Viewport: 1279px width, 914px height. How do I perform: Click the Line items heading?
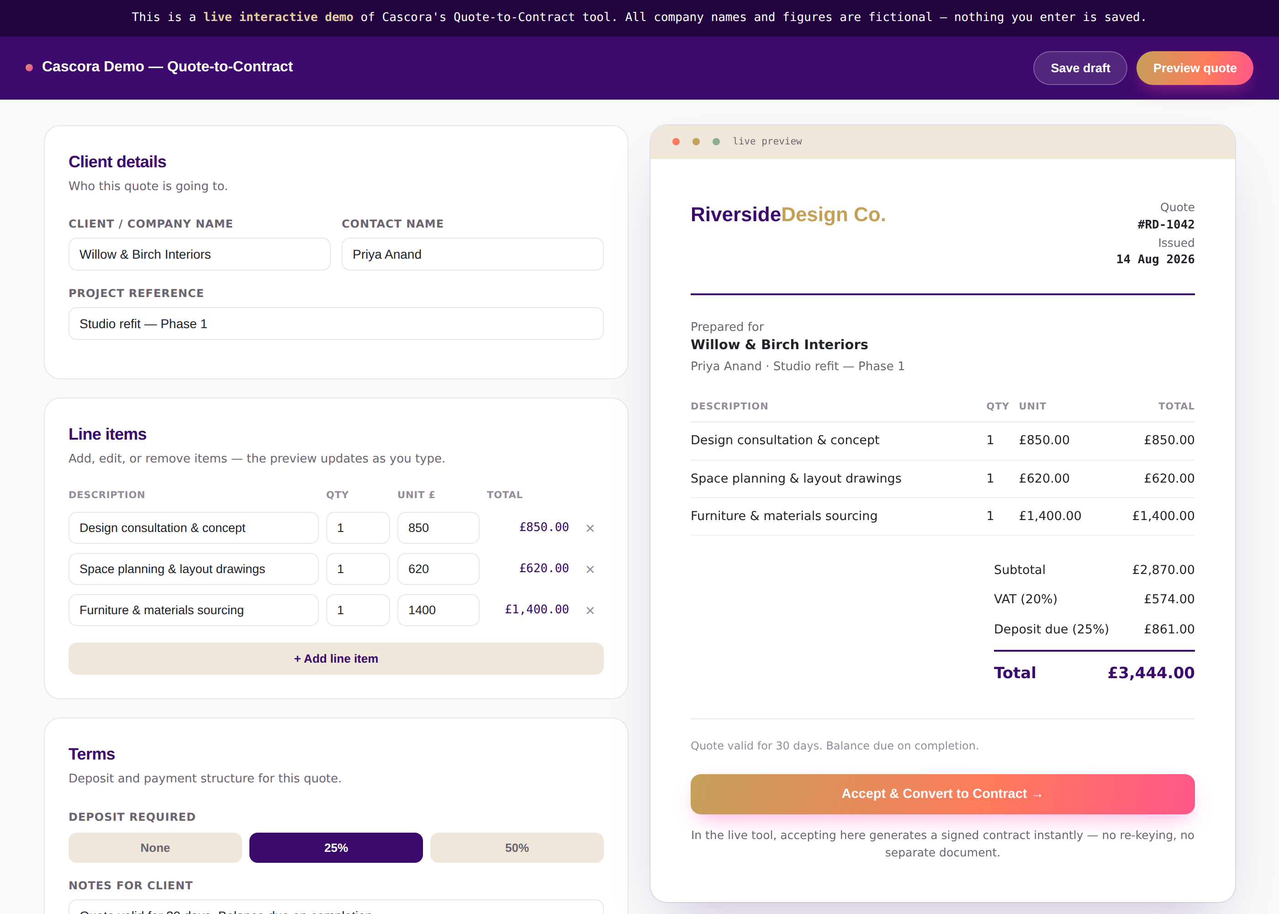107,434
